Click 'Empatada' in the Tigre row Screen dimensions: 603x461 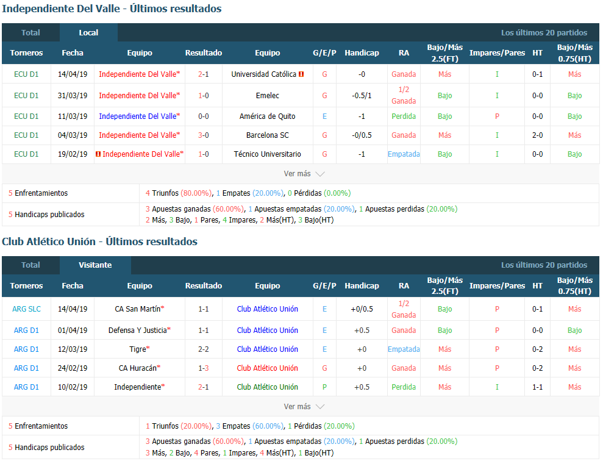pos(404,349)
